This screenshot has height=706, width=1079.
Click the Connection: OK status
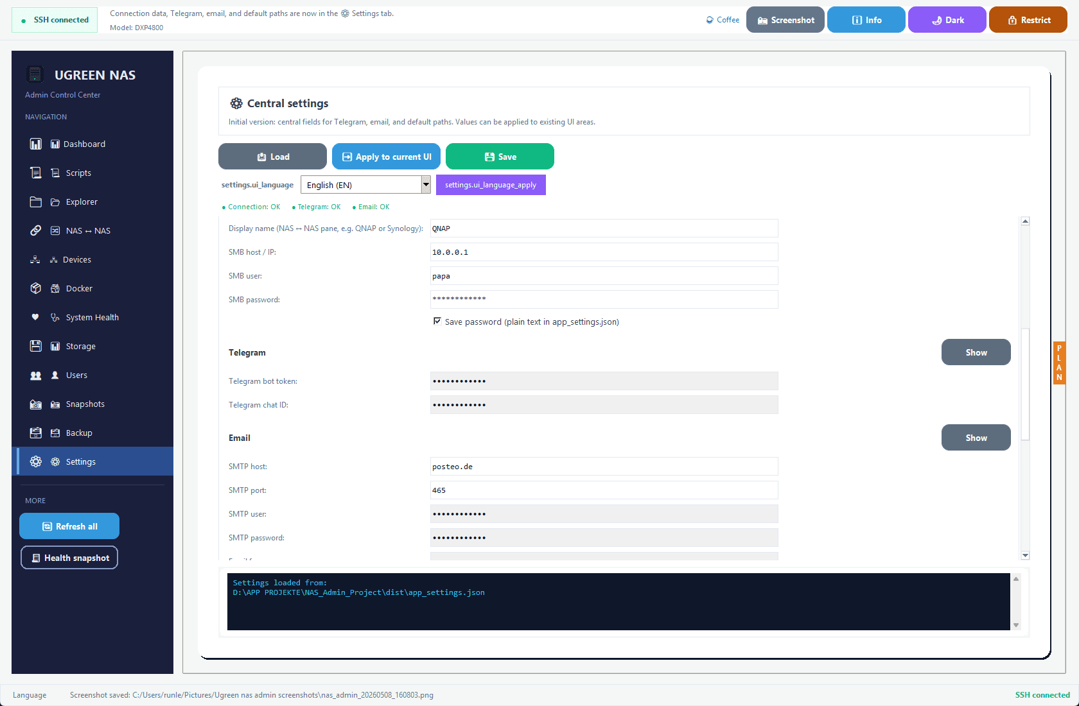[x=251, y=207]
